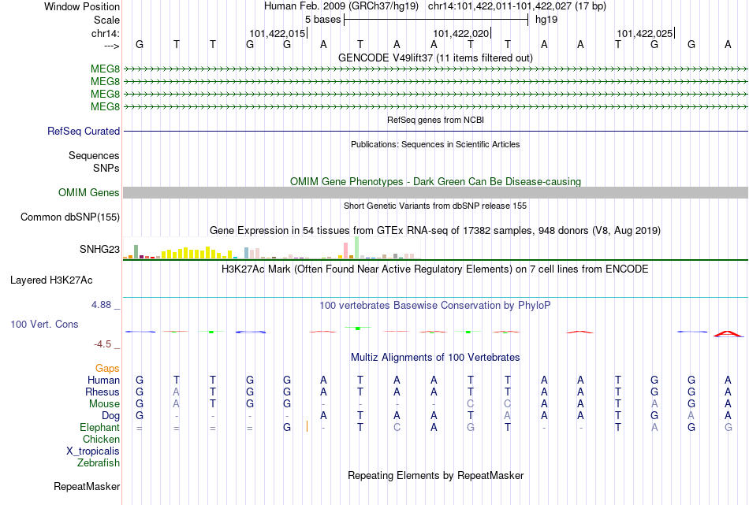Click the Sequences track label
The width and height of the screenshot is (749, 505).
[x=94, y=156]
